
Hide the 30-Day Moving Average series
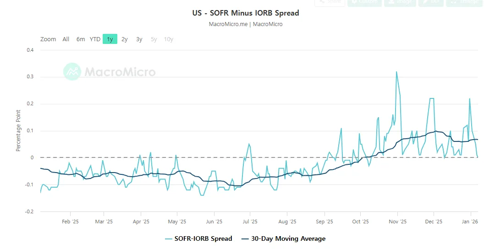pyautogui.click(x=288, y=238)
